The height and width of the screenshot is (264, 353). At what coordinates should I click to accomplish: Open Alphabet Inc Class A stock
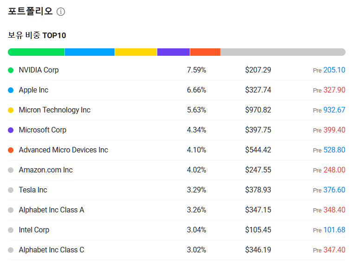coord(51,210)
